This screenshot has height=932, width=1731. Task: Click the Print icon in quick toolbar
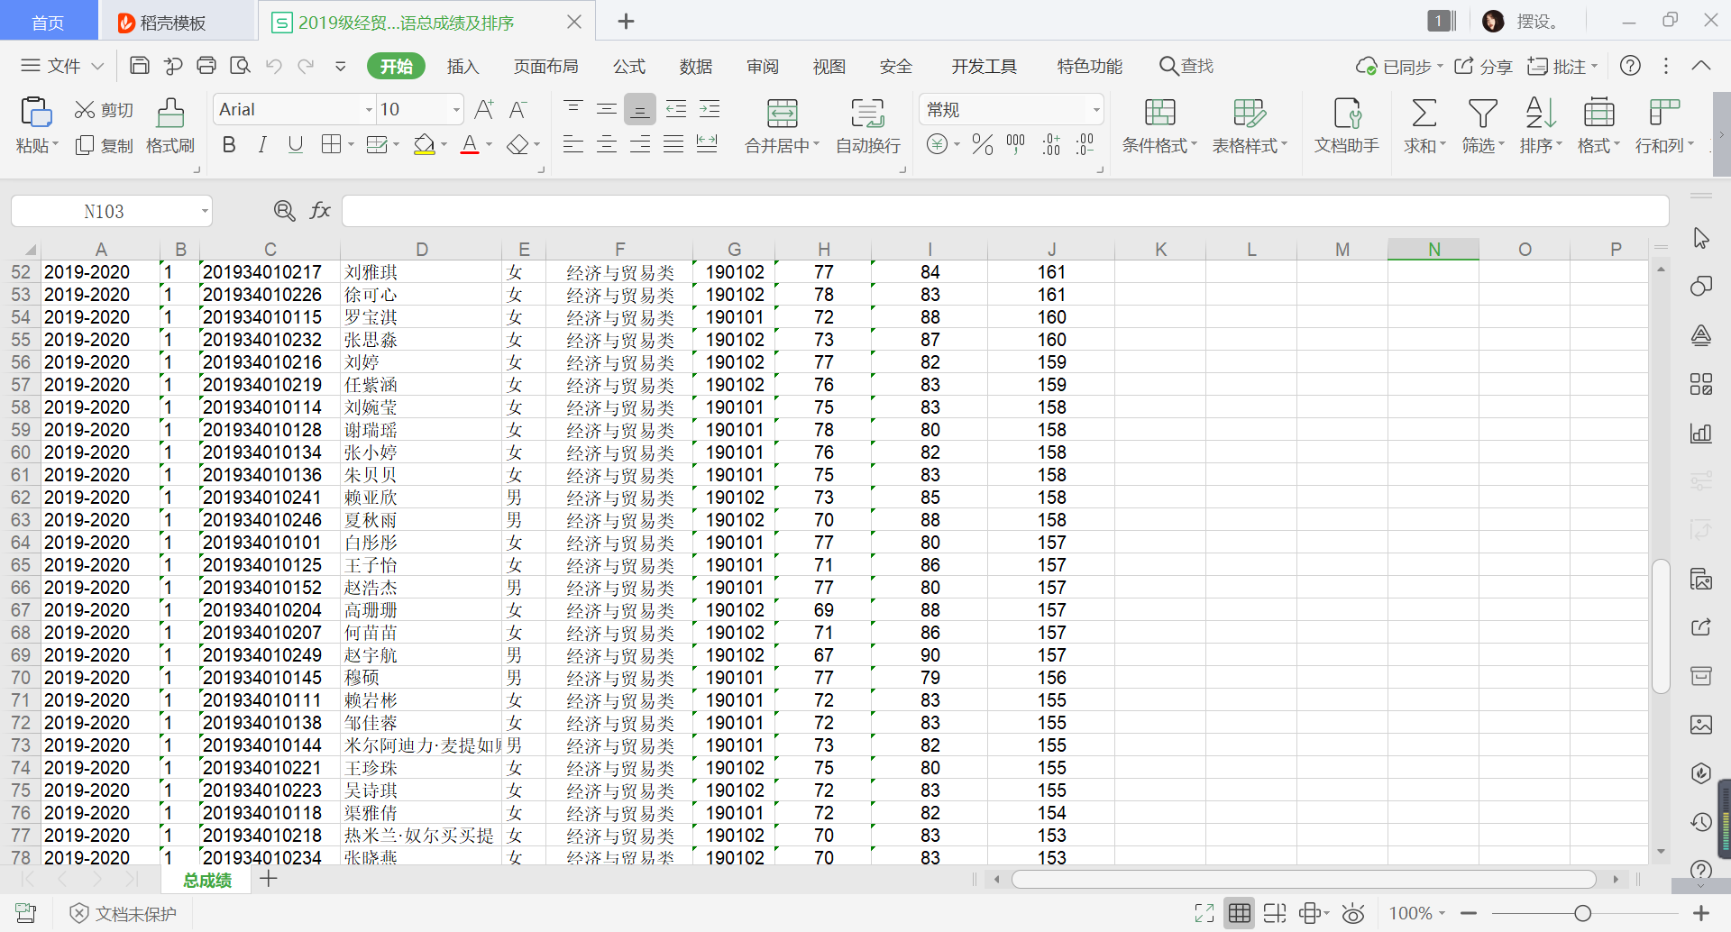206,66
